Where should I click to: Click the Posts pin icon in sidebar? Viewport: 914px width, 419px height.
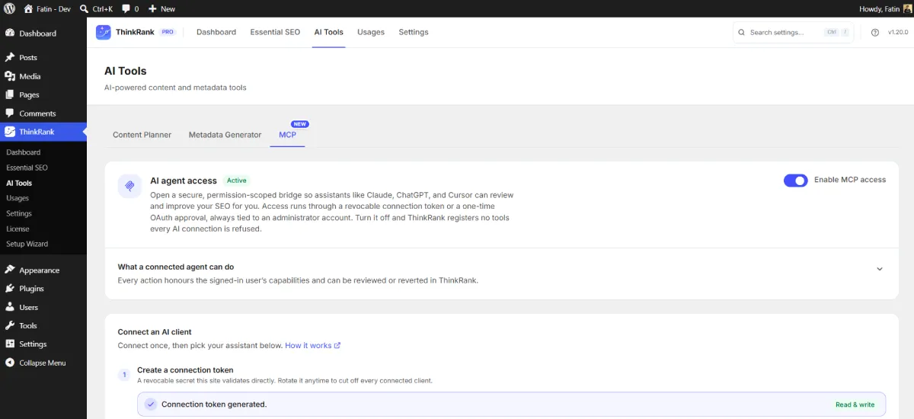10,57
